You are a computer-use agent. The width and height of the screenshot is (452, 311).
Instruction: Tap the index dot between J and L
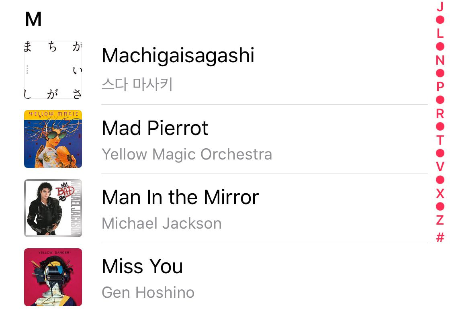[x=440, y=20]
